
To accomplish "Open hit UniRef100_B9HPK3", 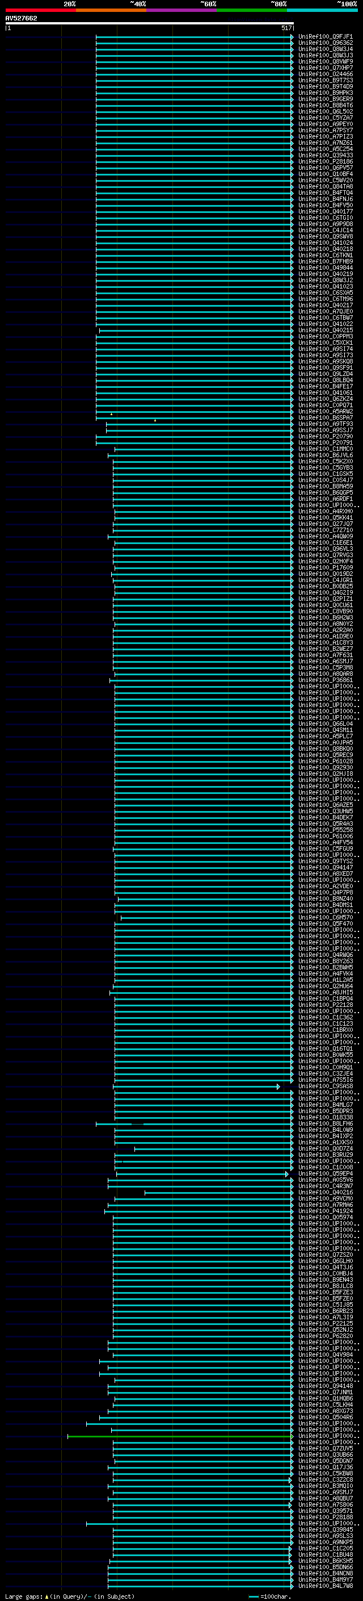I will click(325, 93).
